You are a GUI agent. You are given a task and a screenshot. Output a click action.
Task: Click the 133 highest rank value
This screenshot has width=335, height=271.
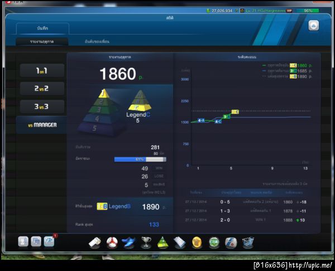[x=154, y=225]
